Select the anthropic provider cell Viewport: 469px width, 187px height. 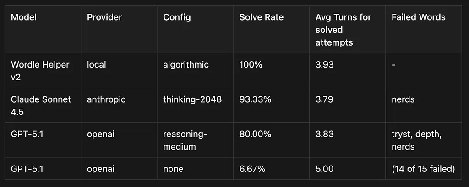tap(106, 99)
